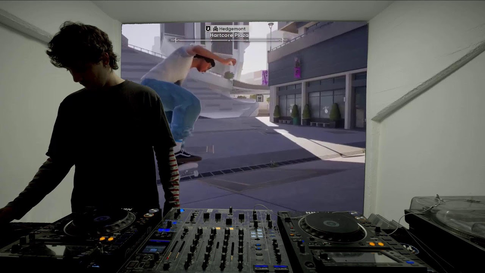Image resolution: width=485 pixels, height=273 pixels.
Task: Select the Hedgemont district label
Action: [x=232, y=28]
